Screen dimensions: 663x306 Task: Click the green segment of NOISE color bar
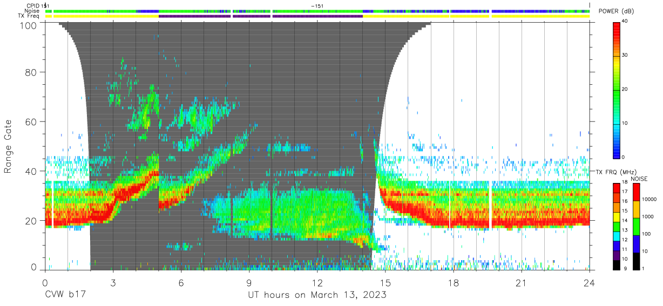637,226
